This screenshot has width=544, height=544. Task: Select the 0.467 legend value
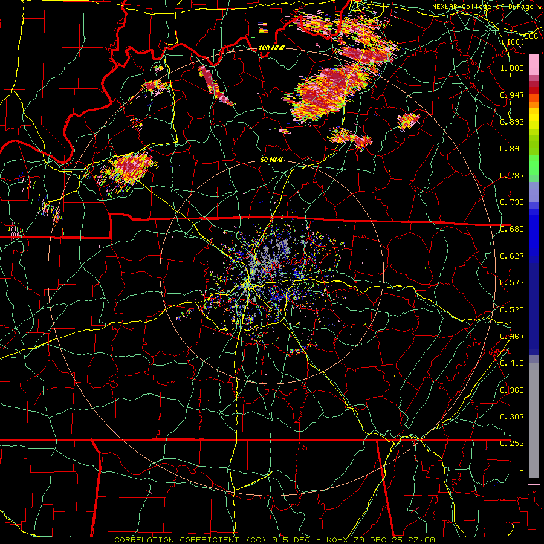point(512,337)
